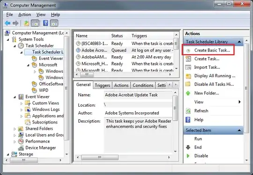Viewport: 253px width, 175px height.
Task: Click Import Task action link
Action: pos(207,67)
